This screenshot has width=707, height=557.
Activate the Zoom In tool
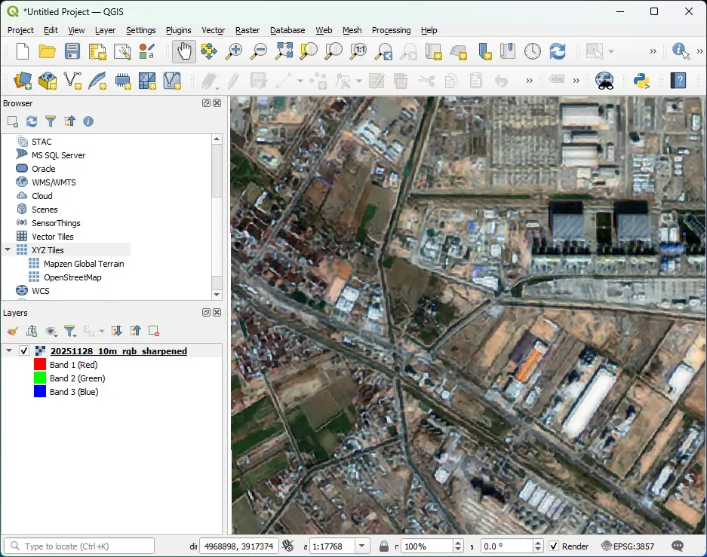click(x=234, y=51)
